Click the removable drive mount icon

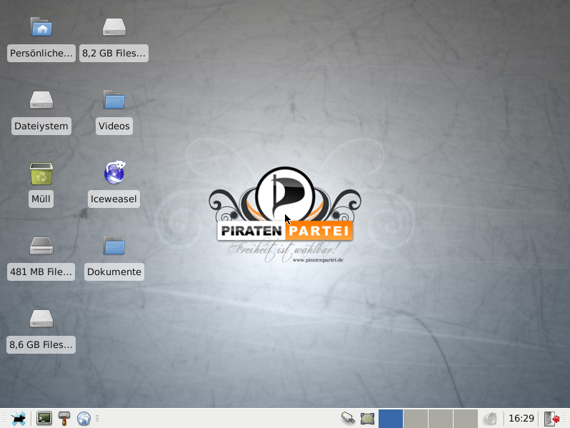pyautogui.click(x=348, y=419)
